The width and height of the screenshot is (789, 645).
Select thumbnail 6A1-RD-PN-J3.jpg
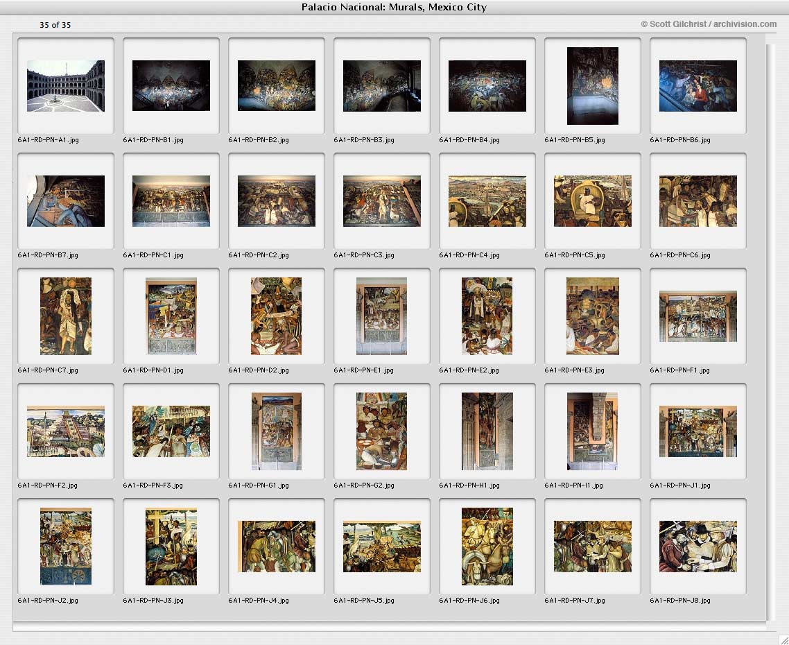pos(171,547)
